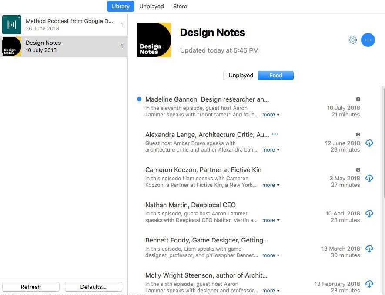Expand description of Nathan Martin episode

[271, 220]
